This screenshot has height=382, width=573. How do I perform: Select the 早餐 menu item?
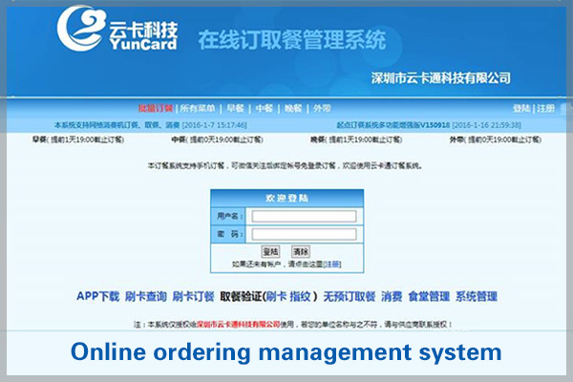point(235,108)
